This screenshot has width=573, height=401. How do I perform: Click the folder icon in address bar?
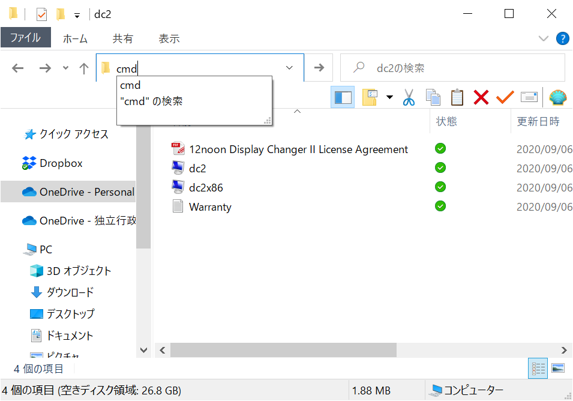click(x=106, y=68)
